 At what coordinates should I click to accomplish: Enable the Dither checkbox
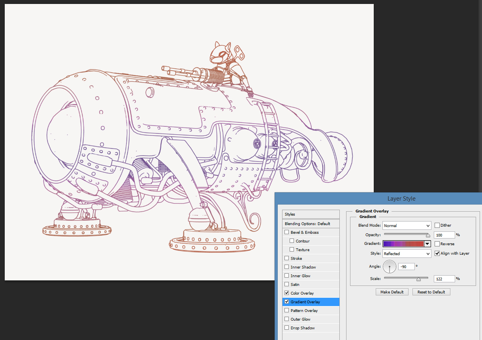[x=437, y=225]
